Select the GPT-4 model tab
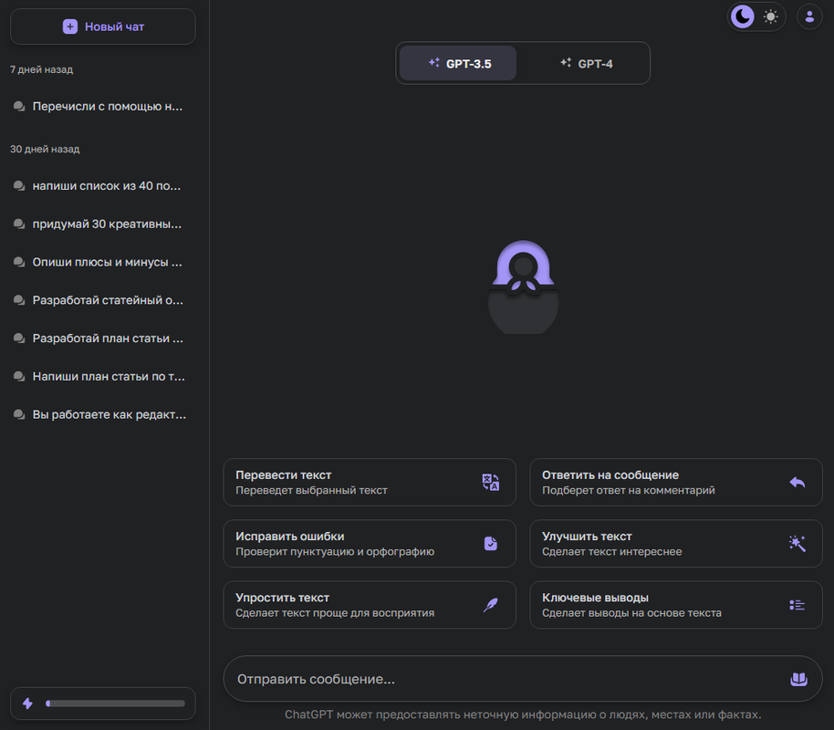Viewport: 834px width, 730px height. click(586, 63)
